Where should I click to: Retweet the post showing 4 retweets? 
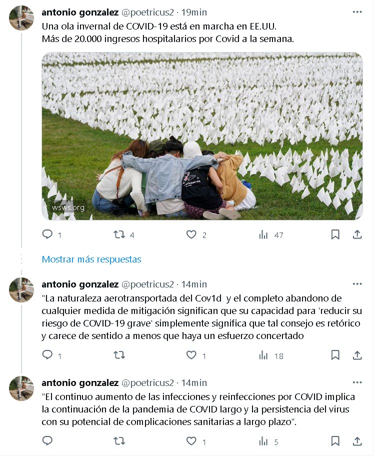tap(119, 234)
